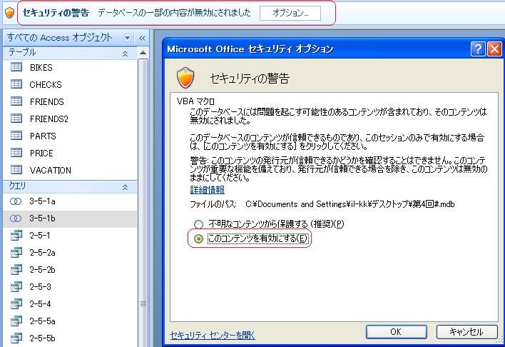The height and width of the screenshot is (347, 505).
Task: Select the VACATION table name
Action: click(50, 170)
